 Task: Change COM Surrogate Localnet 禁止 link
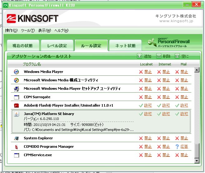[x=148, y=97]
